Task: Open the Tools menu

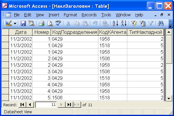Action: [x=106, y=15]
